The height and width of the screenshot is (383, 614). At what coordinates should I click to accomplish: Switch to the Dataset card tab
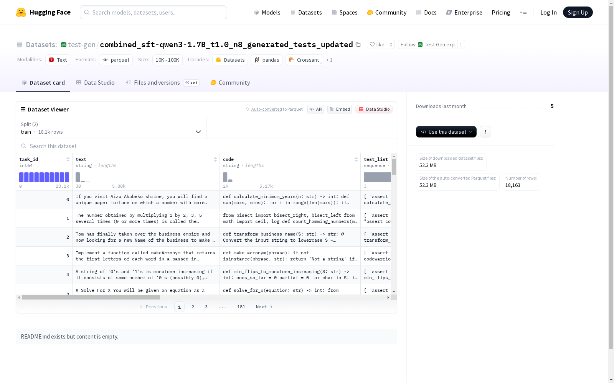pos(43,82)
